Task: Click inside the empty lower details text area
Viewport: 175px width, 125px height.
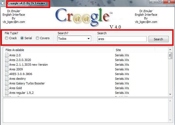Action: point(85,110)
